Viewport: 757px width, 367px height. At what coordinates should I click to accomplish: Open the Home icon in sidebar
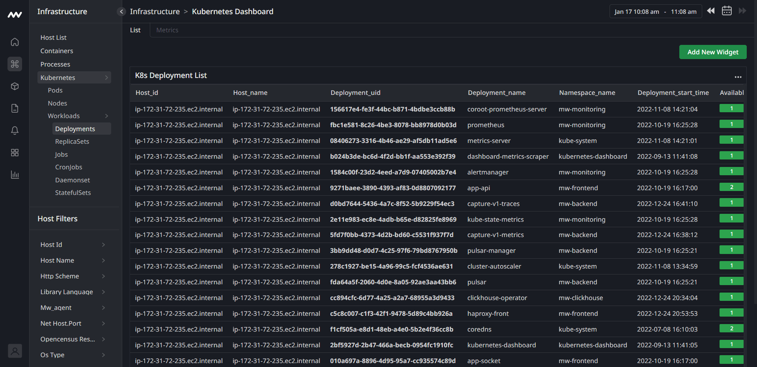(15, 42)
